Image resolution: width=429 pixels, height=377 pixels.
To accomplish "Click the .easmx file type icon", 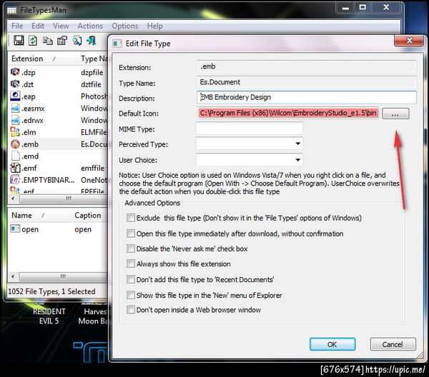I will [x=15, y=109].
